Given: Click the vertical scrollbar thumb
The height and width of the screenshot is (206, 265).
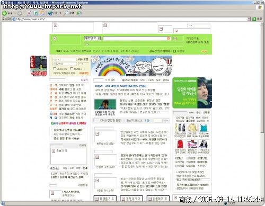Looking at the screenshot, I should pos(262,79).
